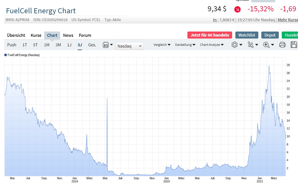This screenshot has height=184, width=298.
Task: Expand the zoom dropdown arrow
Action: click(273, 45)
